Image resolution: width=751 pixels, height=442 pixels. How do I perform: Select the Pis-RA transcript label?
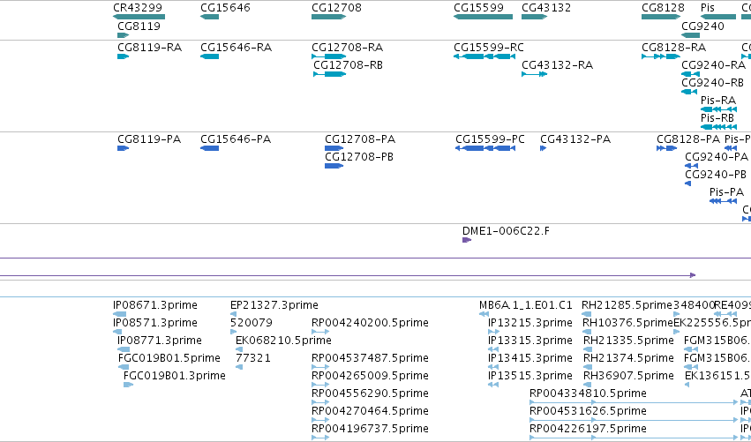tap(718, 101)
